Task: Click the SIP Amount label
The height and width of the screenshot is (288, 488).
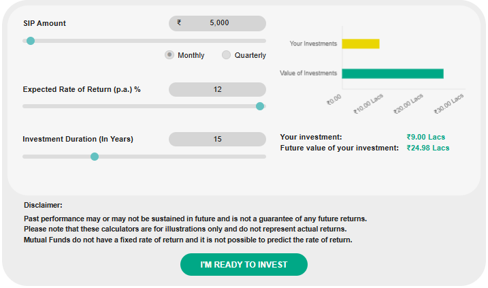Action: pos(44,23)
